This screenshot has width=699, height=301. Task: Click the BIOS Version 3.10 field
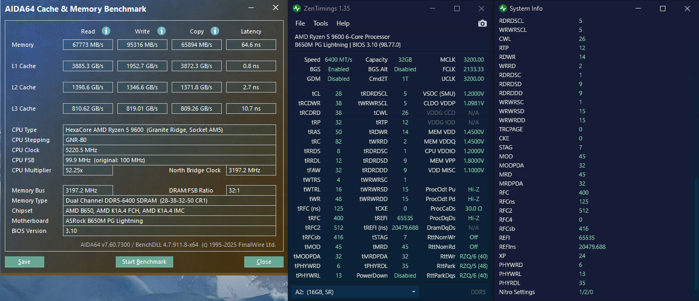(170, 231)
